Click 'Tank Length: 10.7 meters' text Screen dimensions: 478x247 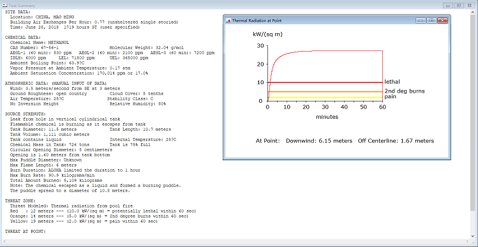pos(140,130)
